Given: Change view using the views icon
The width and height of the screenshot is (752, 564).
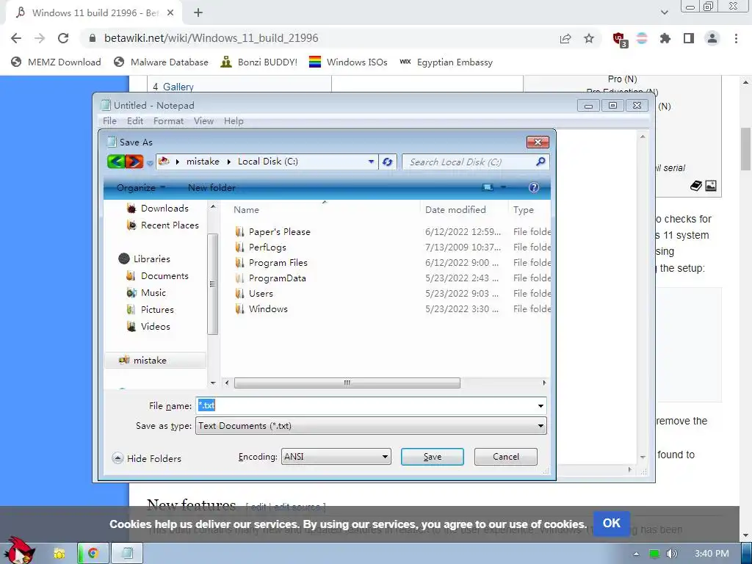Looking at the screenshot, I should (488, 187).
